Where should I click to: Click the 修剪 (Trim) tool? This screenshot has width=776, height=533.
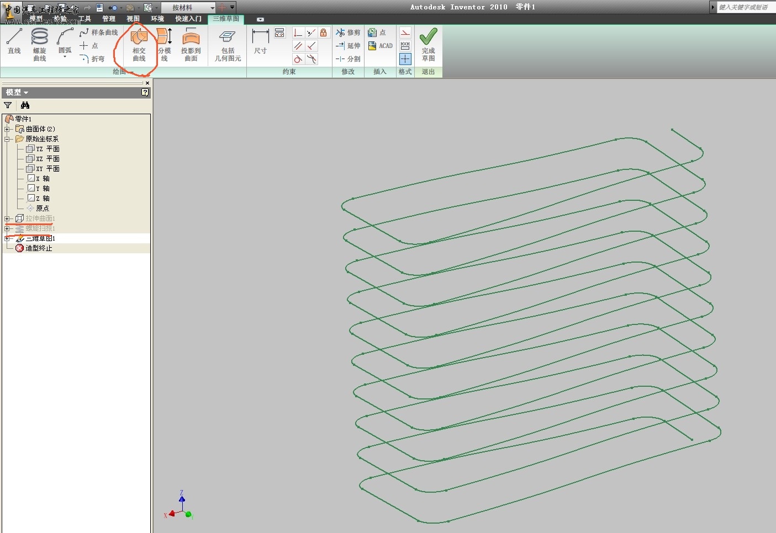click(348, 33)
